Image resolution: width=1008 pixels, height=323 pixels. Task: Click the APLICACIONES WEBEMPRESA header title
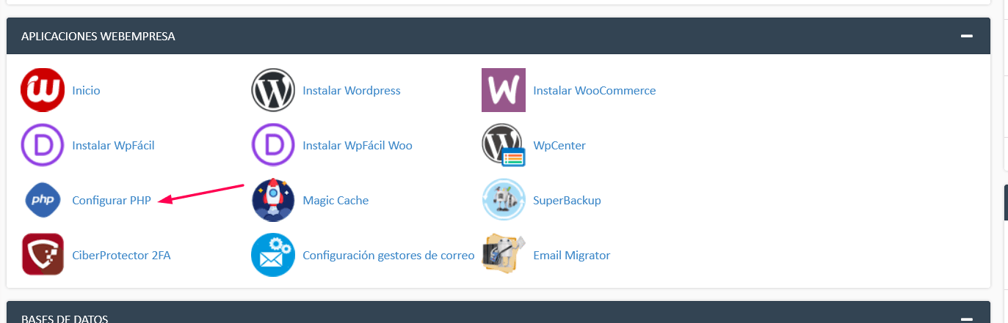click(98, 36)
